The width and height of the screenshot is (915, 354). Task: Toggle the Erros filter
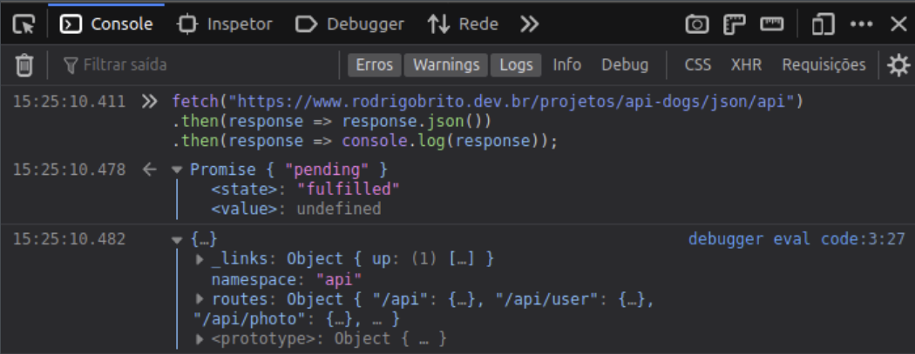[x=374, y=64]
